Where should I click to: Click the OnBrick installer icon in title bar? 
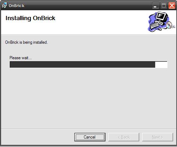[5, 5]
